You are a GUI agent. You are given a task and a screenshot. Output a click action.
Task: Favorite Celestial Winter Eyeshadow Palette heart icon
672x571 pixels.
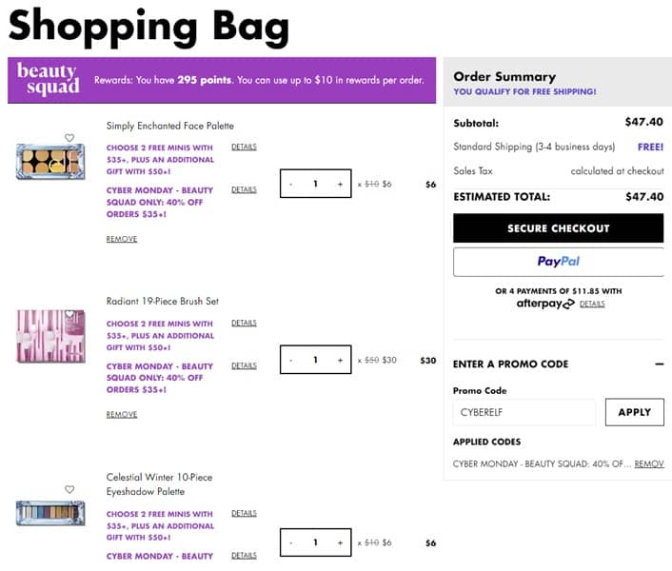point(69,489)
